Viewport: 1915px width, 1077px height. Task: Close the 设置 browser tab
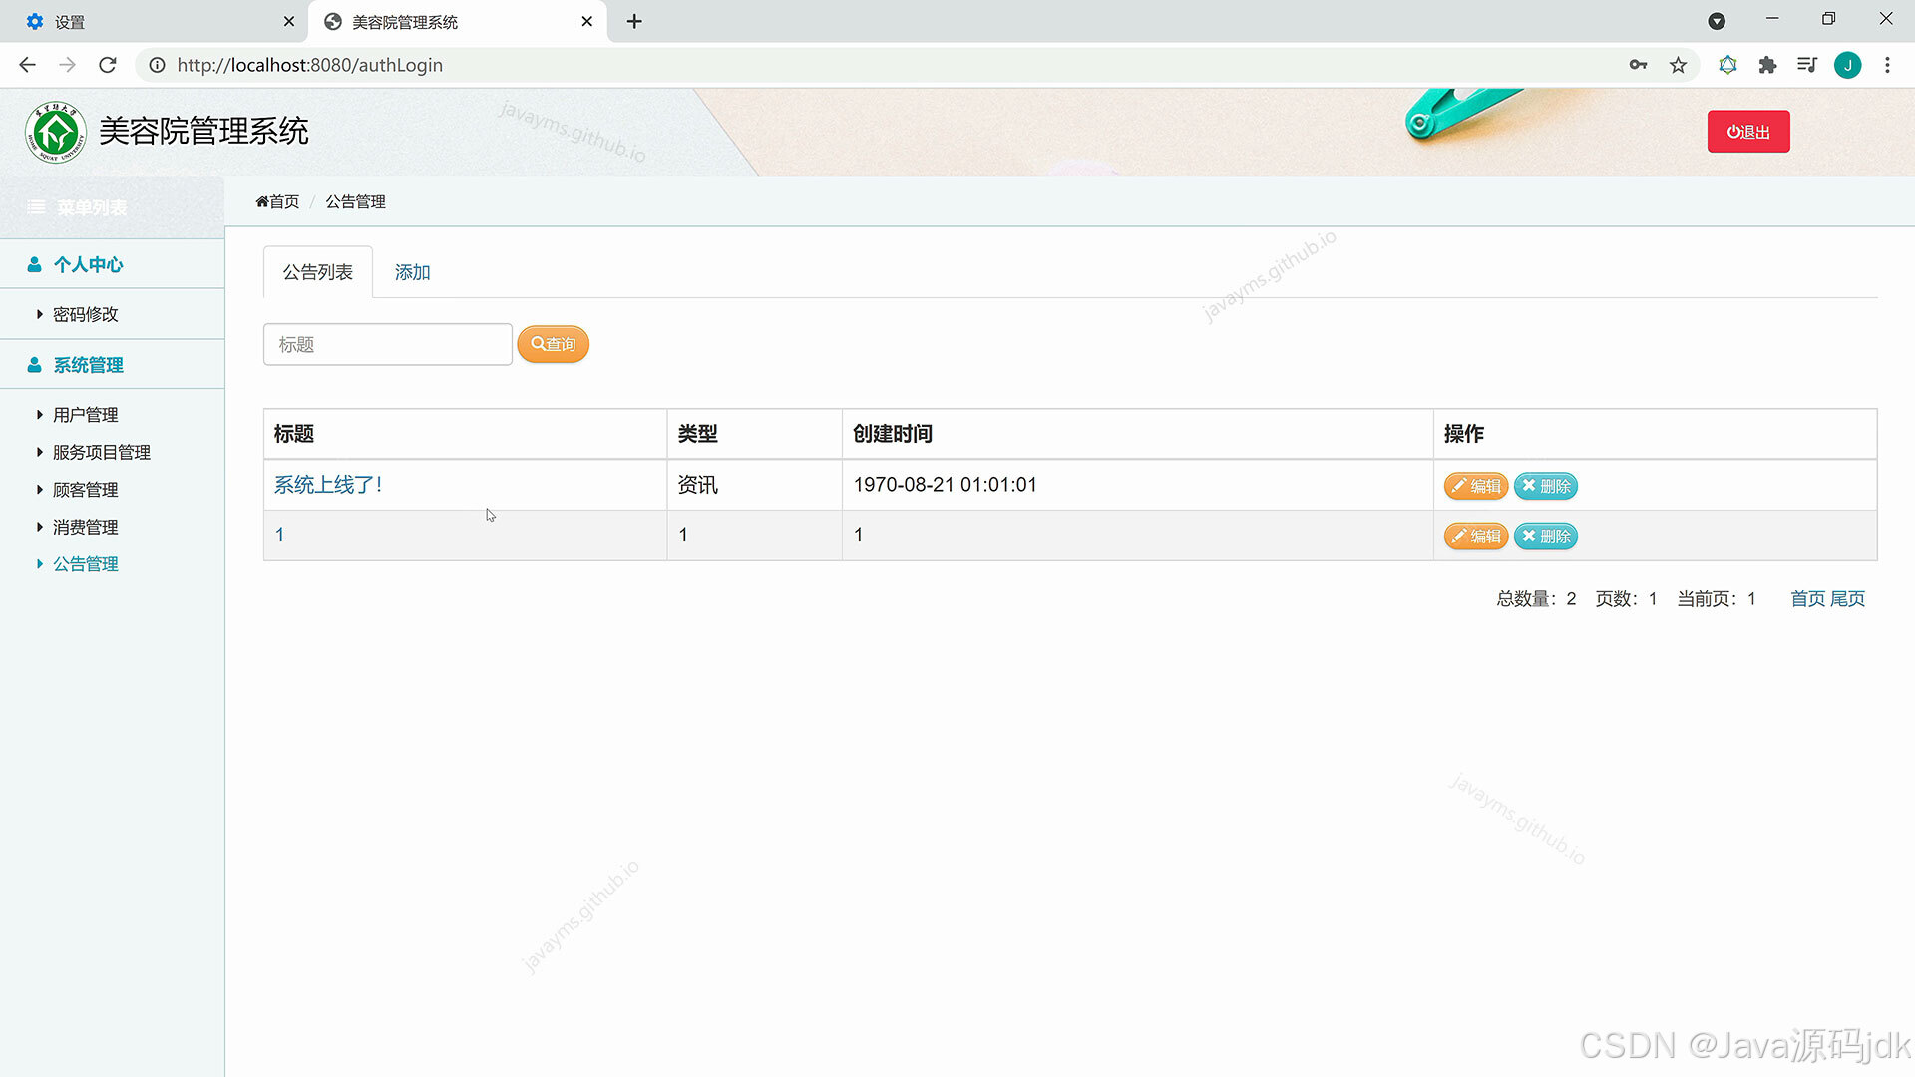pyautogui.click(x=289, y=21)
